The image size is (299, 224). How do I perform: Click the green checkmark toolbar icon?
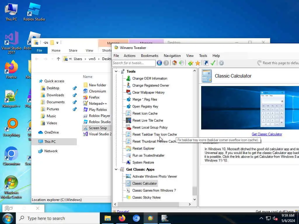(213, 63)
